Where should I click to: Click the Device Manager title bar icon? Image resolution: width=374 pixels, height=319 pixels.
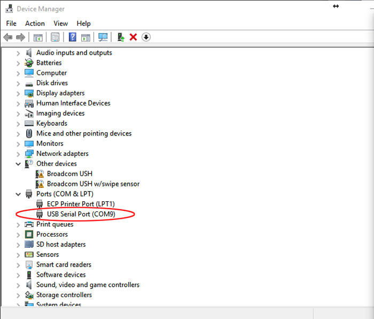click(9, 9)
